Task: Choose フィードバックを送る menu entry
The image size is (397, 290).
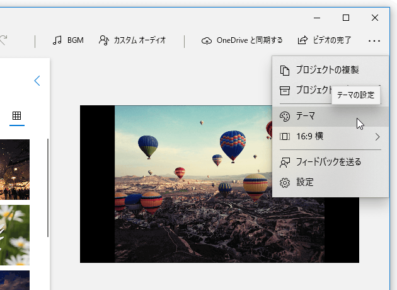Action: (x=330, y=162)
